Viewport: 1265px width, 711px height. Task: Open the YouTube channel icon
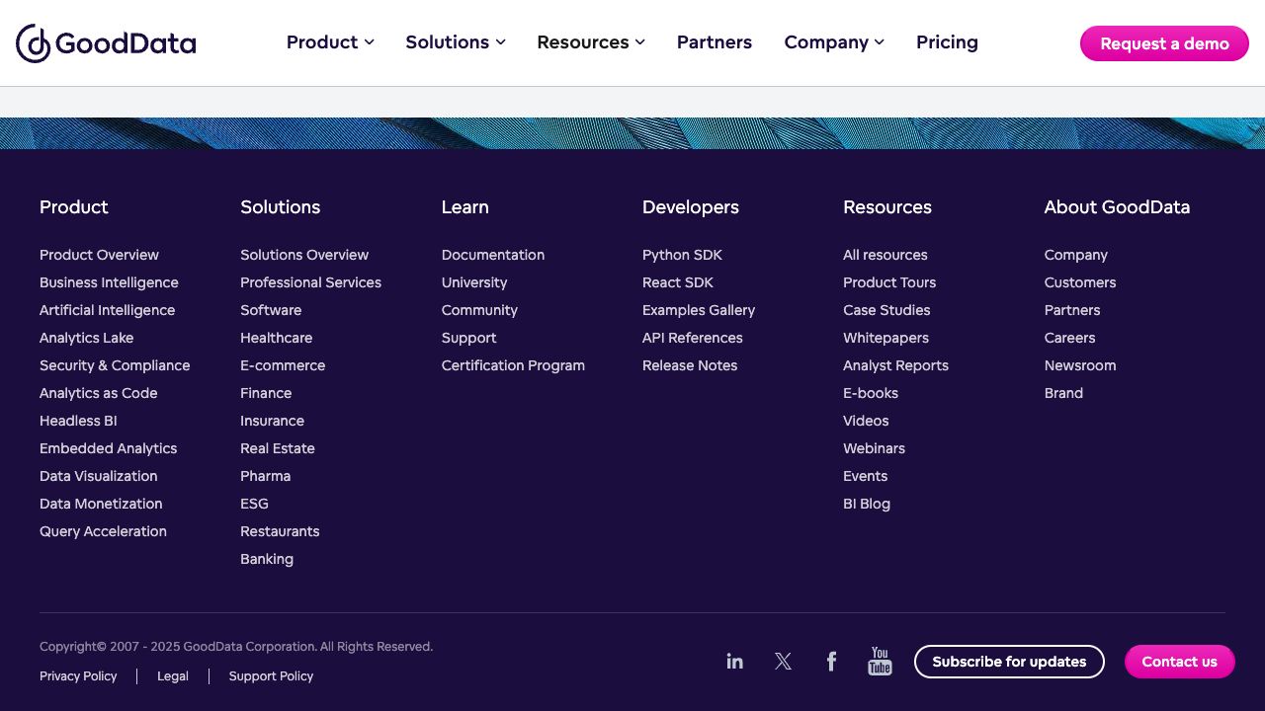(x=880, y=662)
